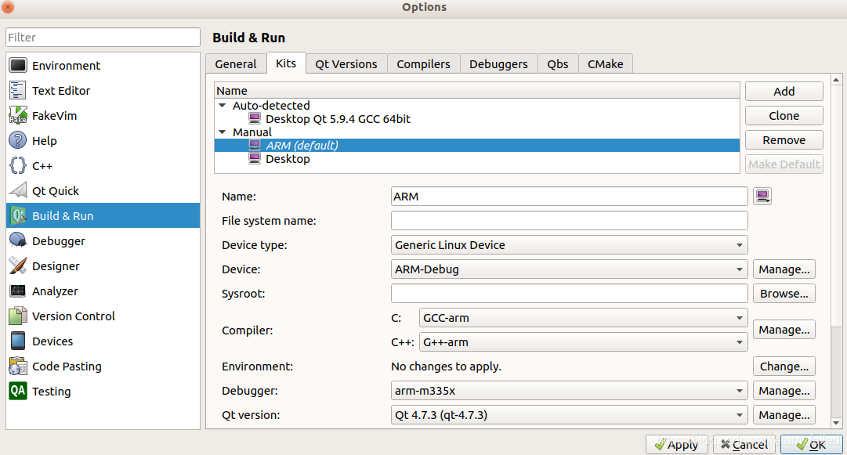Viewport: 847px width, 455px height.
Task: Collapse the Auto-detected kits group
Action: [222, 105]
